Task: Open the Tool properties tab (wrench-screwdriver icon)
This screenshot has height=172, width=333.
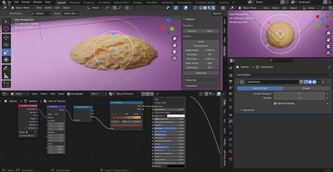Action: click(230, 68)
